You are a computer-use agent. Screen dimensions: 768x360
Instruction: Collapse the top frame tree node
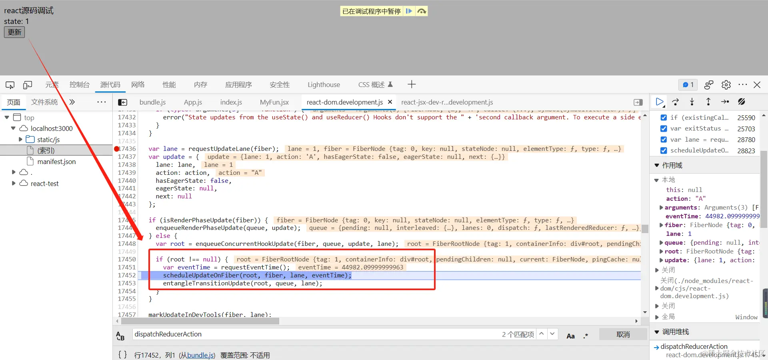point(7,117)
